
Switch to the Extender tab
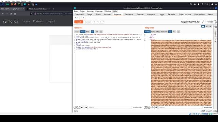[x=171, y=14]
